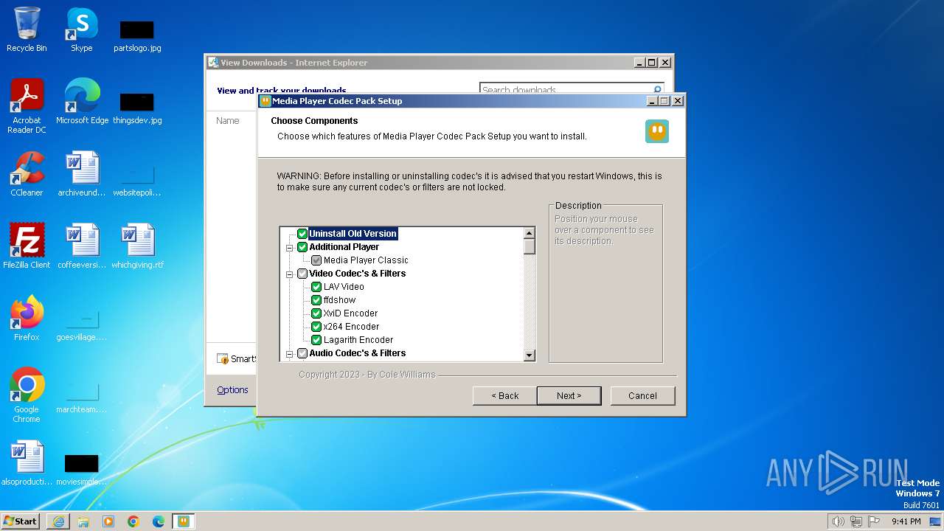Select the thingsdev.jpg desktop file
The image size is (944, 531).
[x=137, y=107]
